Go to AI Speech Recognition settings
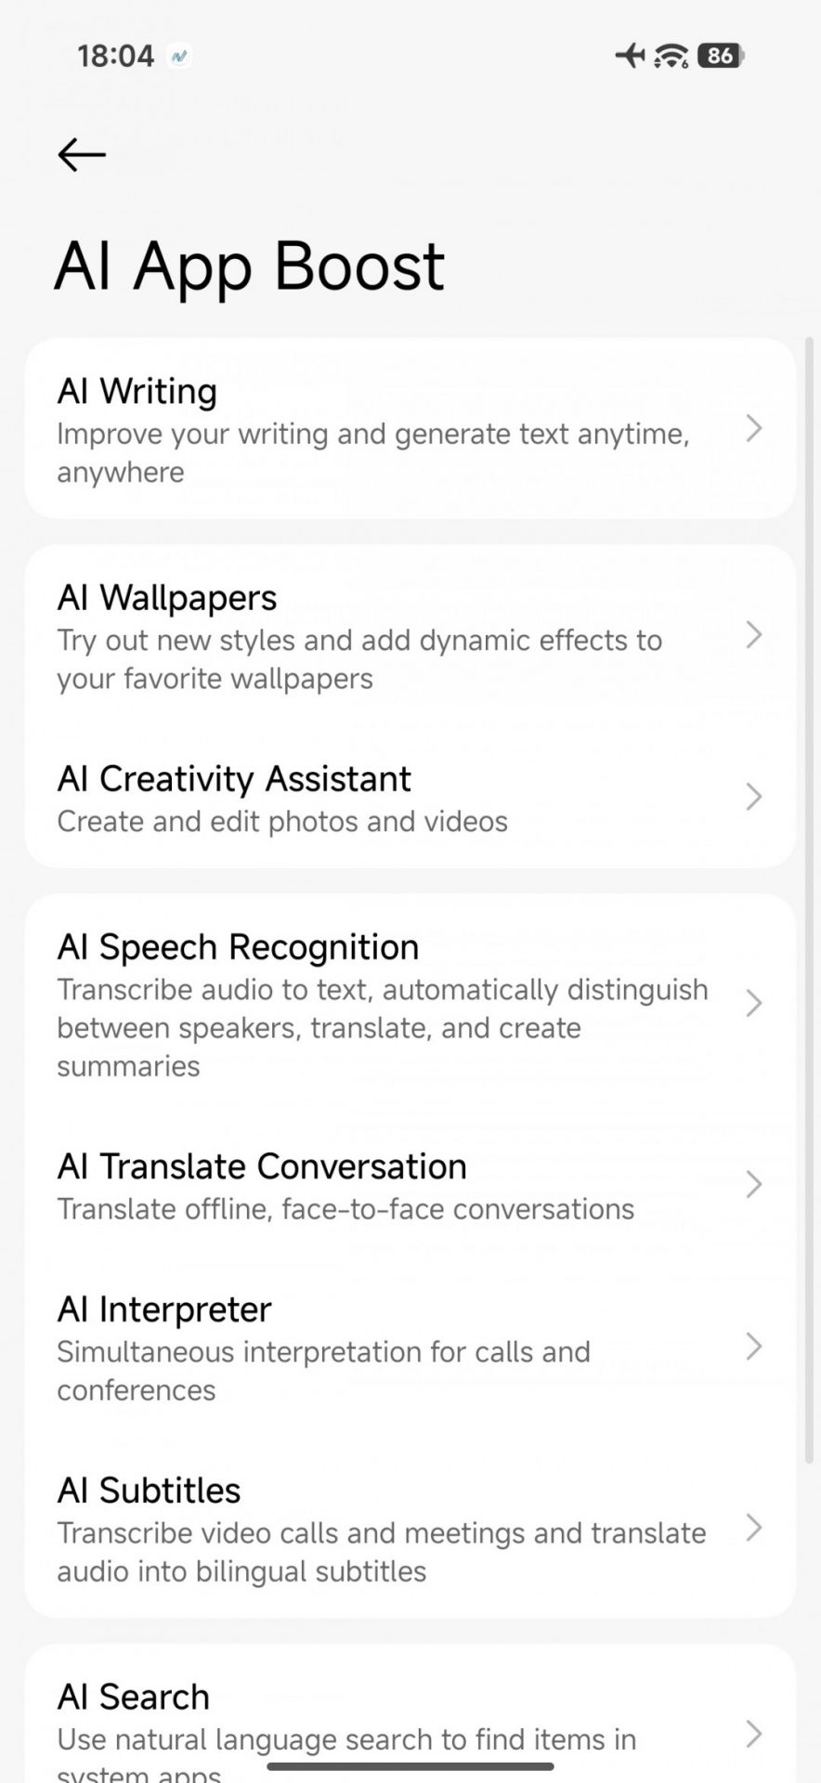Screen dimensions: 821x1783 [x=371, y=1004]
